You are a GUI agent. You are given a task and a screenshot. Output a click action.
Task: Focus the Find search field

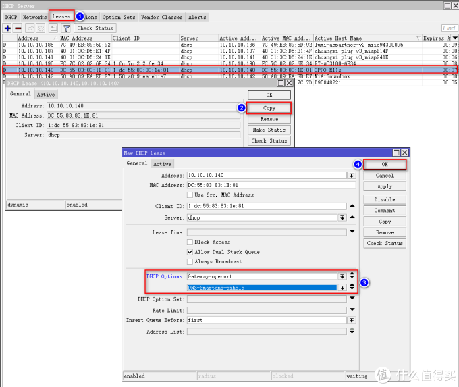pos(449,28)
